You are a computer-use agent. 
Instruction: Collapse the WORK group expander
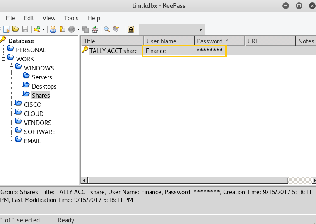click(3, 59)
